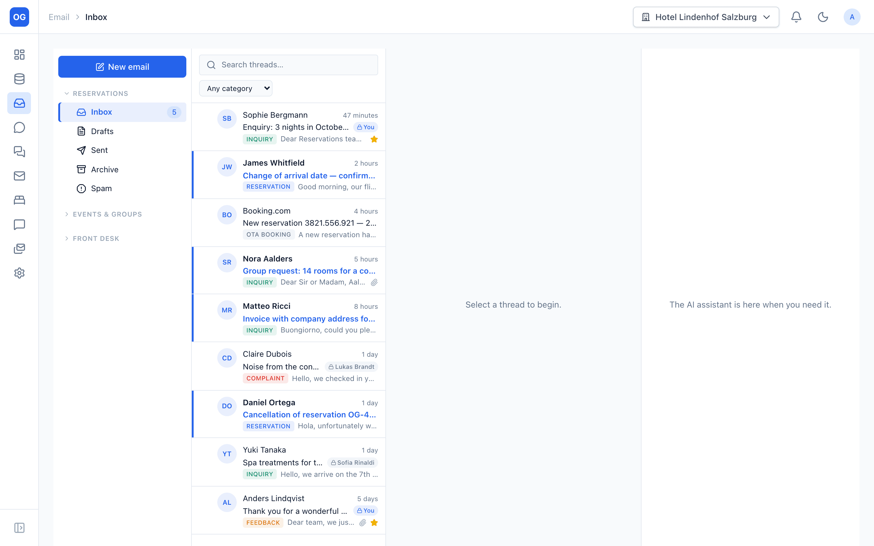
Task: Open the settings gear icon in sidebar
Action: 19,273
